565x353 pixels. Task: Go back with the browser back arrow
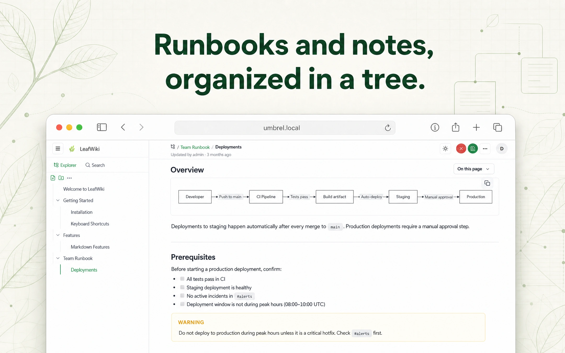[x=123, y=127]
